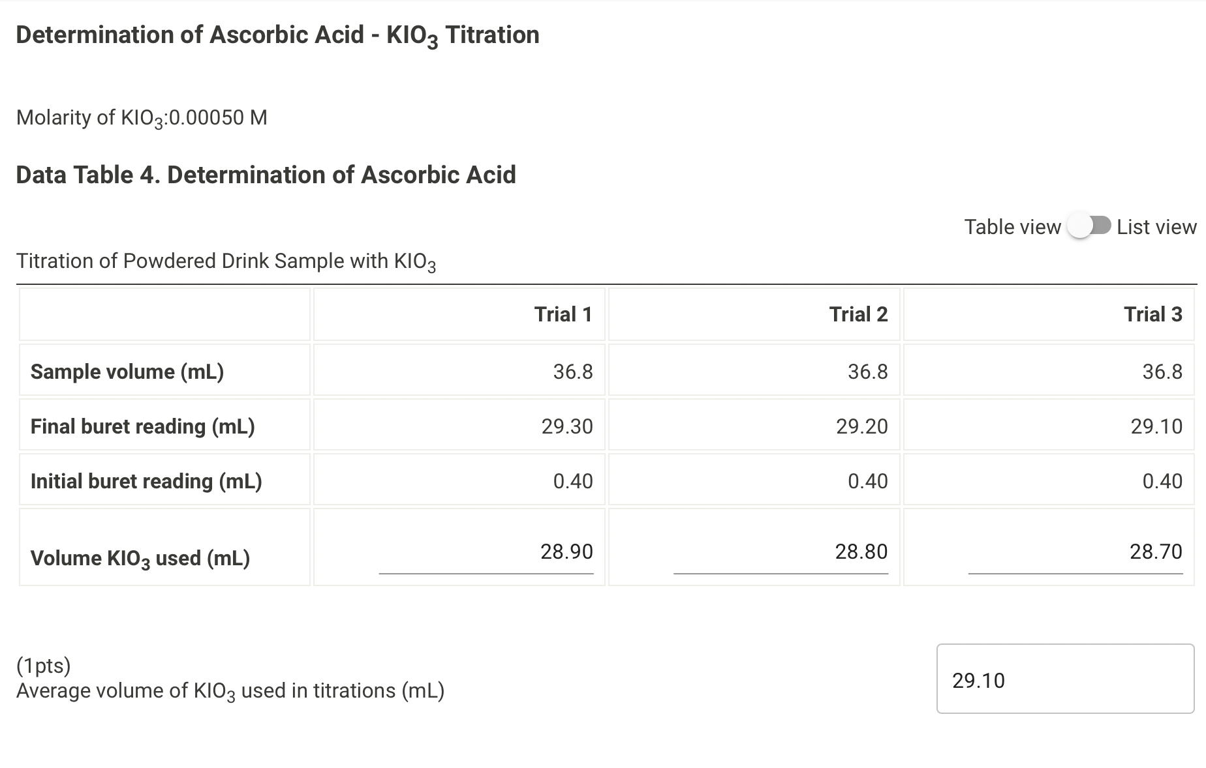The height and width of the screenshot is (768, 1206).
Task: Click the Trial 2 column header
Action: click(x=858, y=314)
